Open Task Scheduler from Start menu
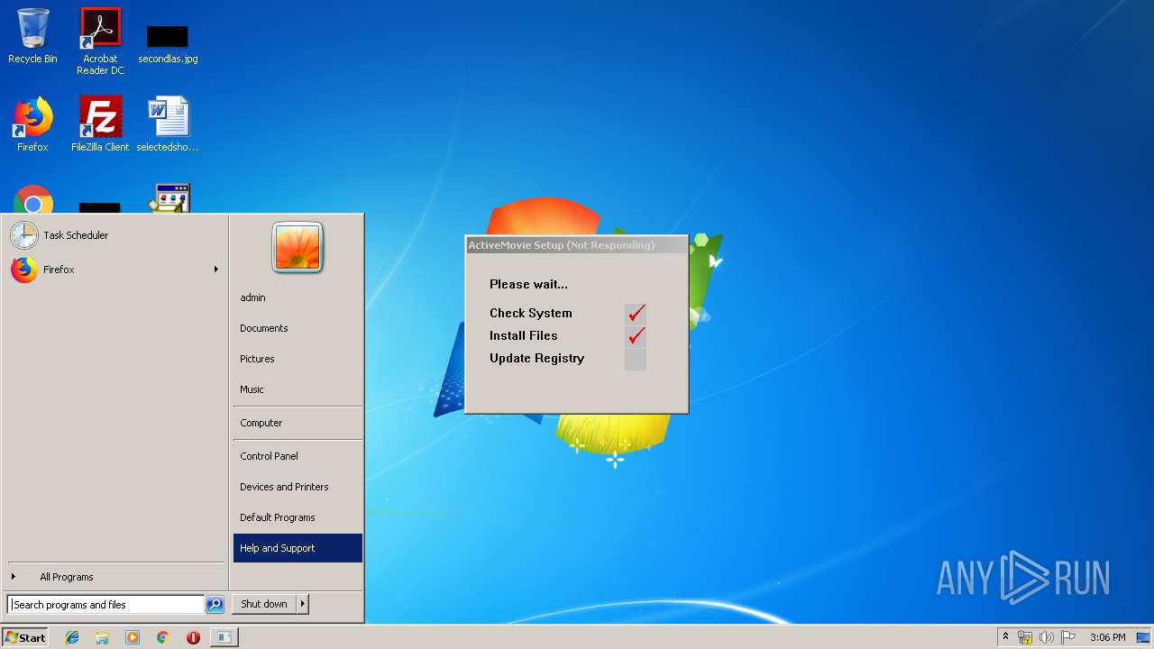The image size is (1154, 649). pos(114,235)
